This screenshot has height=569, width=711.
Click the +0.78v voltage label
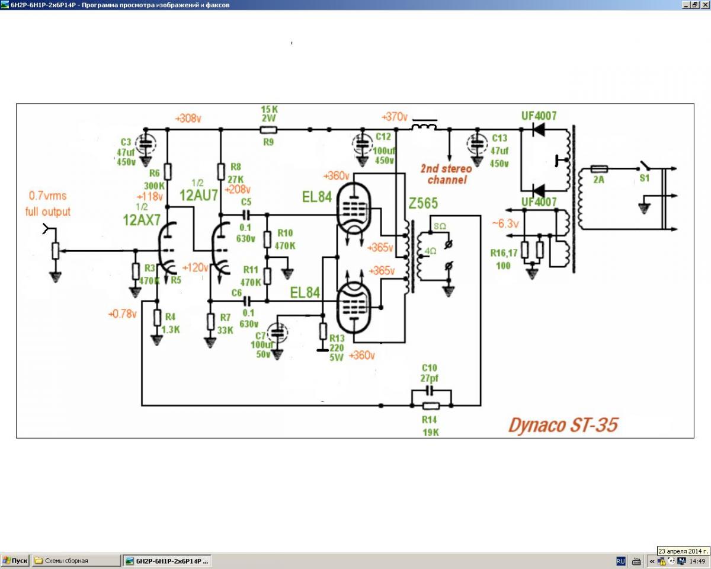click(x=123, y=313)
